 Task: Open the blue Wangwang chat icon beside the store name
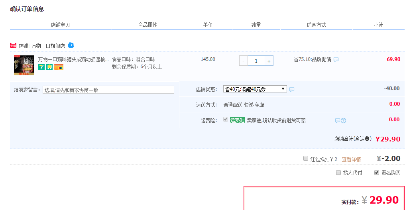click(x=71, y=45)
